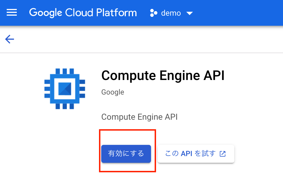This screenshot has height=179, width=283.
Task: Click the back navigation arrow
Action: (x=9, y=39)
